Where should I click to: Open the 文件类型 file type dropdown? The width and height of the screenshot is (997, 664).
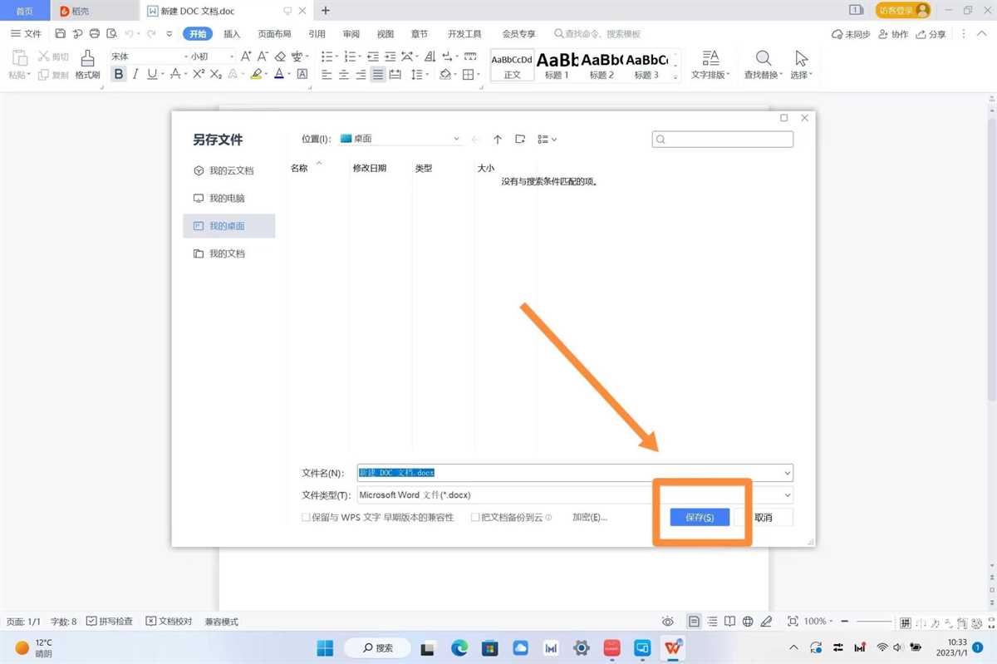787,495
